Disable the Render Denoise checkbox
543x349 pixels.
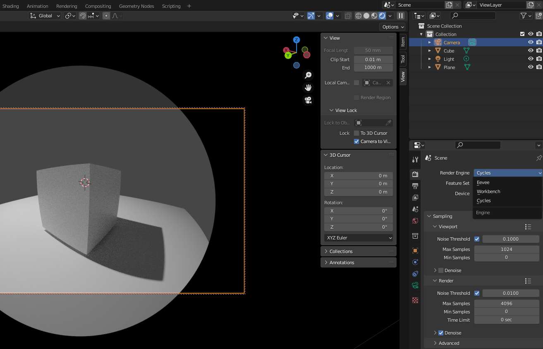click(441, 333)
